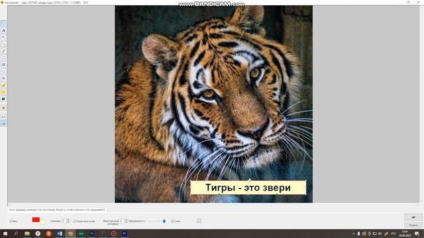424x238 pixels.
Task: Increase the Межстрочный интервал stepper value
Action: click(126, 219)
